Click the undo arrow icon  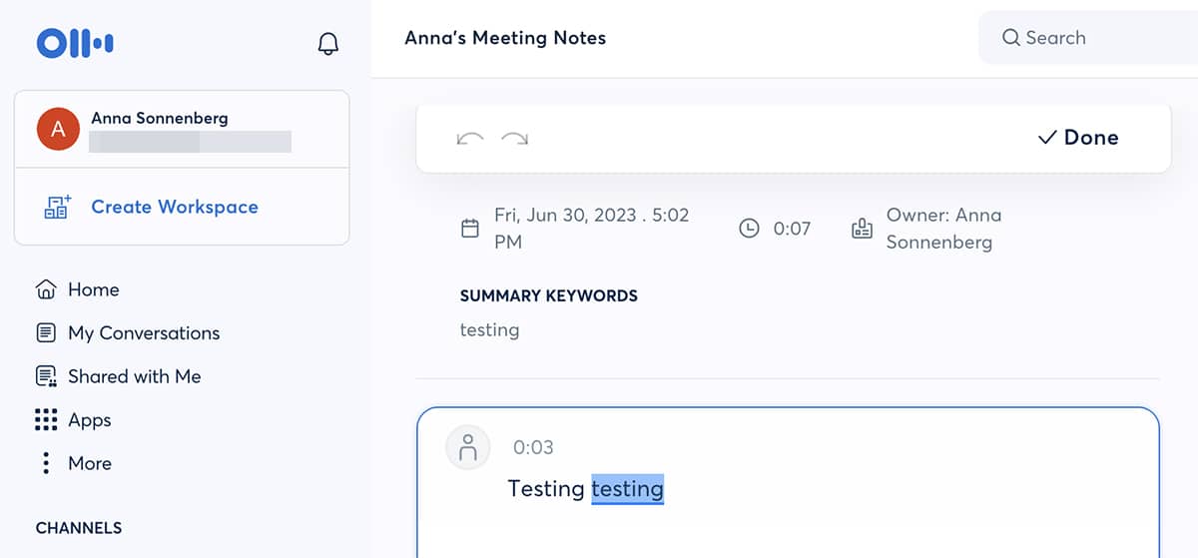pos(469,138)
